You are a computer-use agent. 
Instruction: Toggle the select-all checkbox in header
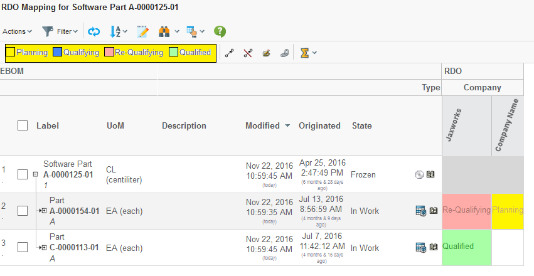click(x=23, y=125)
